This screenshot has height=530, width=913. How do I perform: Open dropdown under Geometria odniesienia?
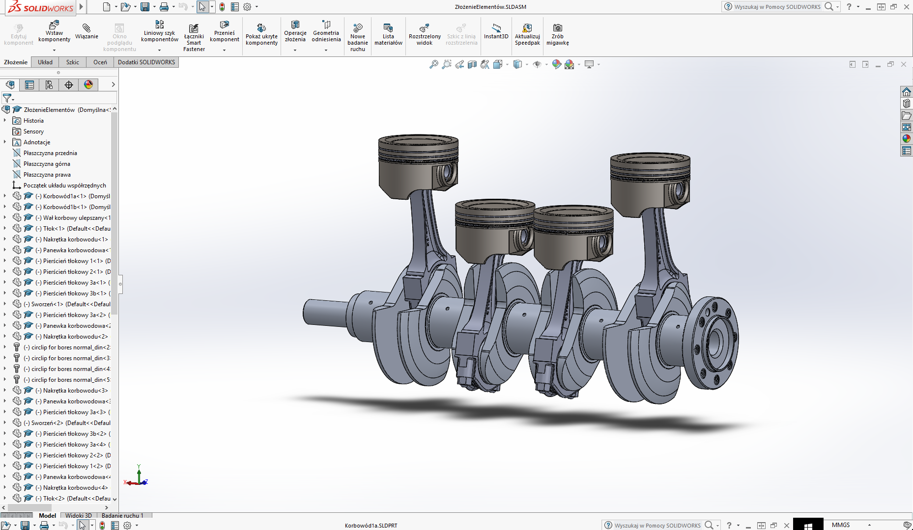coord(326,50)
